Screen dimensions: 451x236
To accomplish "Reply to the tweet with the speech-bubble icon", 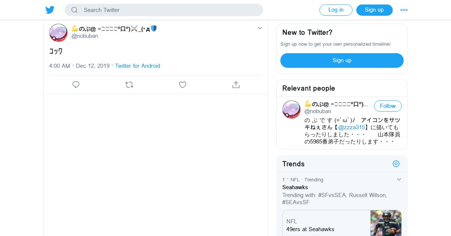I will coord(76,85).
